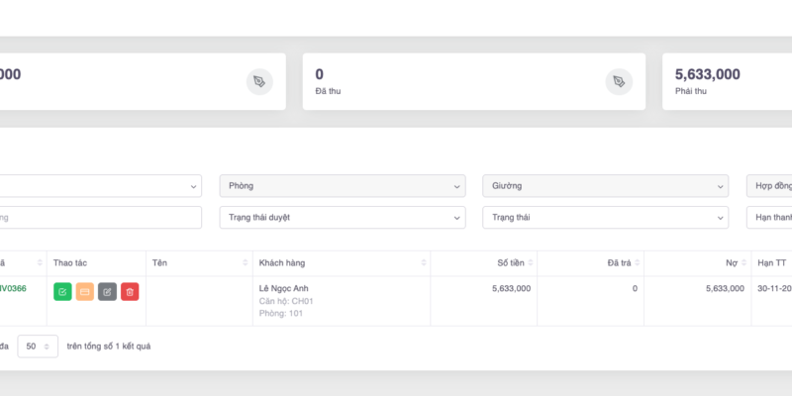
Task: Expand the Trạng thái duyệt dropdown
Action: pos(342,217)
